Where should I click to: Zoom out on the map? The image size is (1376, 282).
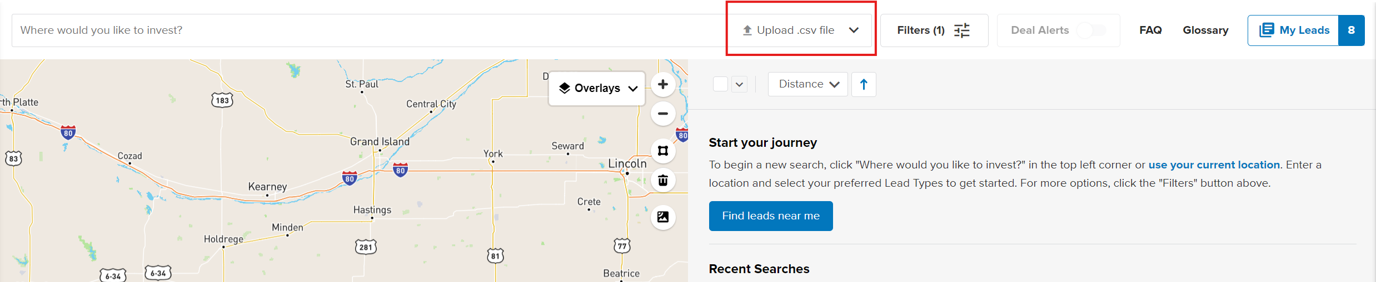coord(663,114)
